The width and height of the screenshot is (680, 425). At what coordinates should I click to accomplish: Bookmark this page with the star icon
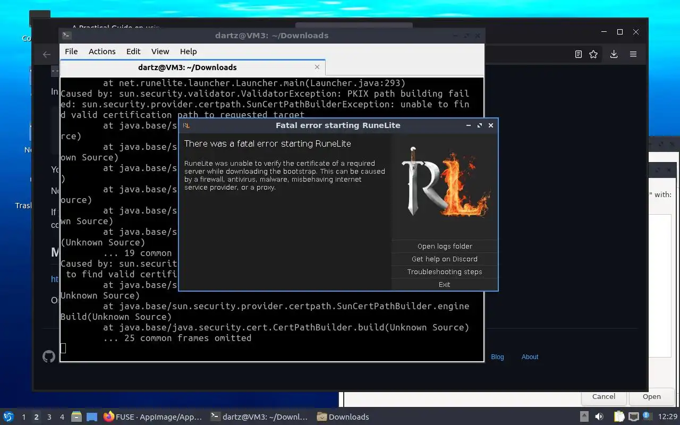[x=593, y=54]
